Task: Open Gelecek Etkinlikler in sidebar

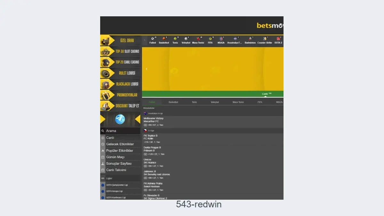Action: point(120,144)
